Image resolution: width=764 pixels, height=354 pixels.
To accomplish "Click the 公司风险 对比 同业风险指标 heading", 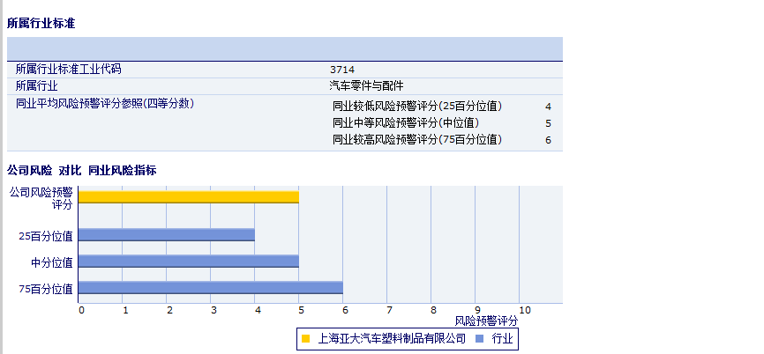I will tap(81, 170).
